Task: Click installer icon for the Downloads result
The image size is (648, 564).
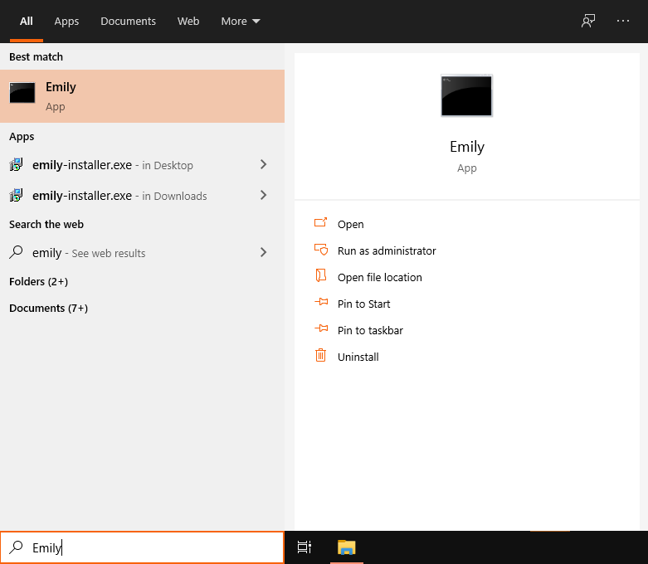Action: 16,195
